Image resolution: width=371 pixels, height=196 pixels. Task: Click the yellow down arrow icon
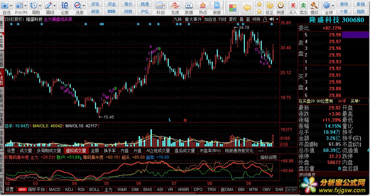(259, 11)
